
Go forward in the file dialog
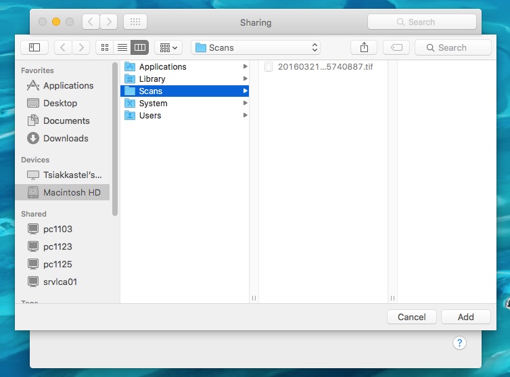pos(81,47)
